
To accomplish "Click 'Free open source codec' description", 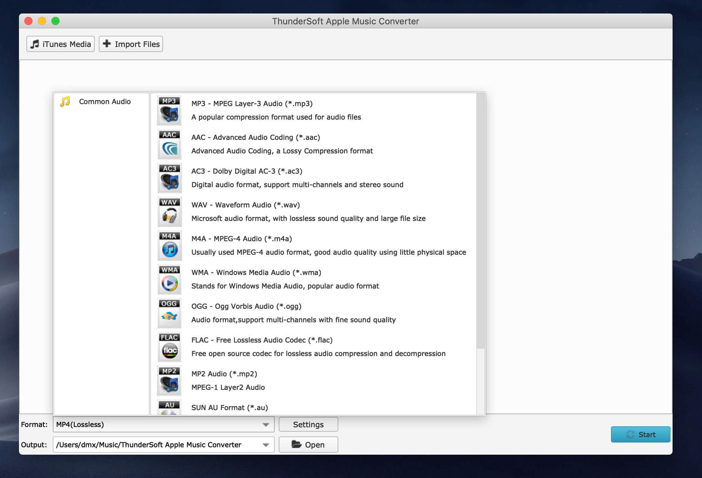I will (318, 353).
